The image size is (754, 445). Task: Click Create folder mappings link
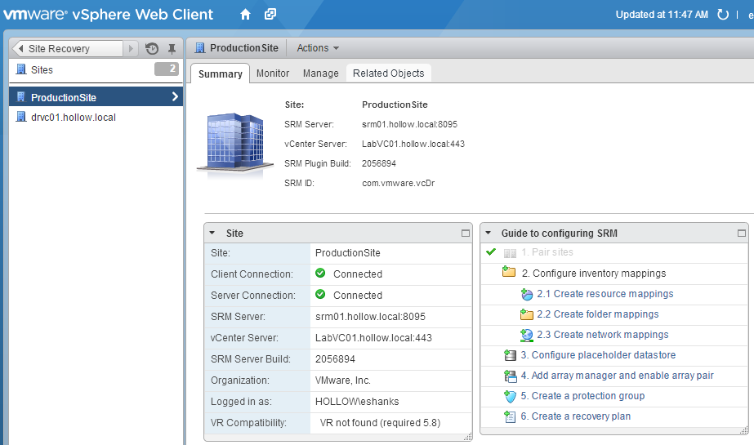(x=606, y=314)
